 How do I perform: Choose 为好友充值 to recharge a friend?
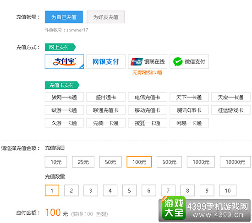[x=106, y=17]
